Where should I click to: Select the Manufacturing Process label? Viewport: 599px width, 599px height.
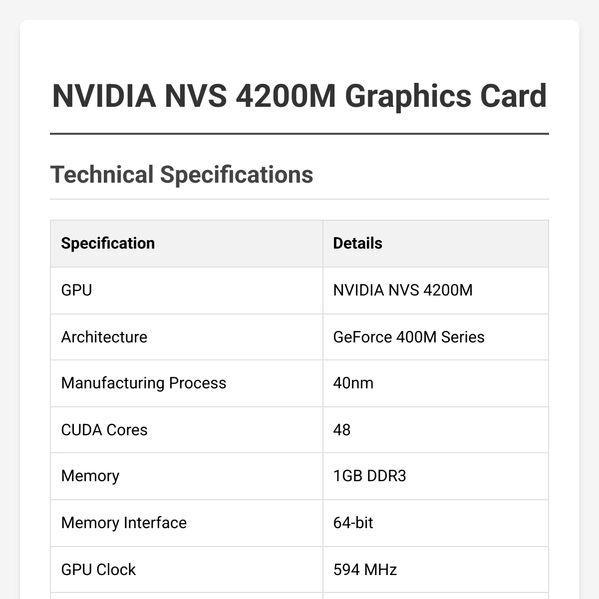[x=144, y=383]
